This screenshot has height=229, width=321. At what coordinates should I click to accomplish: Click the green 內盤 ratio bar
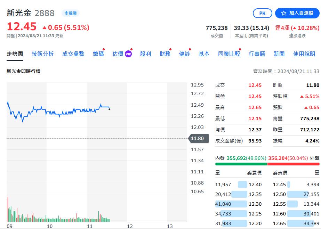point(241,164)
